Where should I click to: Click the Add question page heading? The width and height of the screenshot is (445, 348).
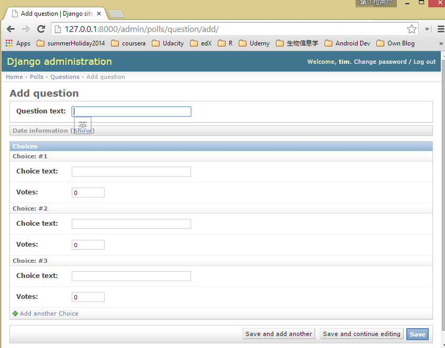pyautogui.click(x=44, y=93)
